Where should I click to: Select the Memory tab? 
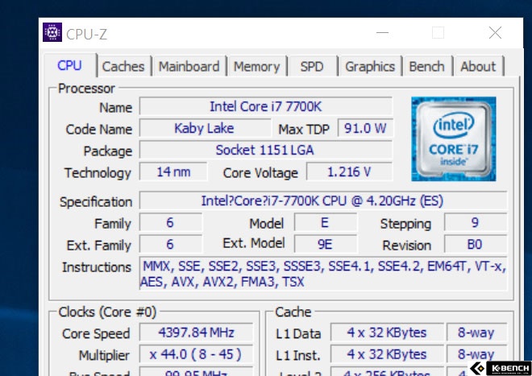click(x=257, y=67)
